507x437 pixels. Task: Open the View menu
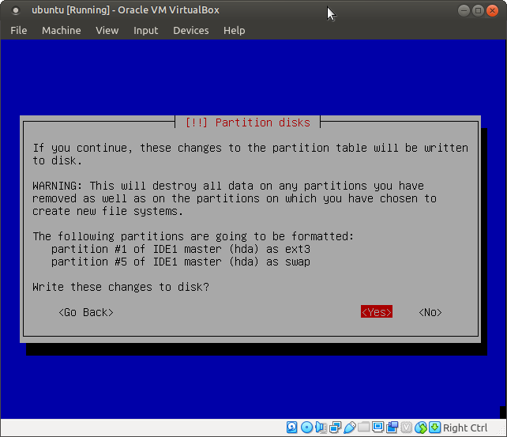pyautogui.click(x=107, y=30)
